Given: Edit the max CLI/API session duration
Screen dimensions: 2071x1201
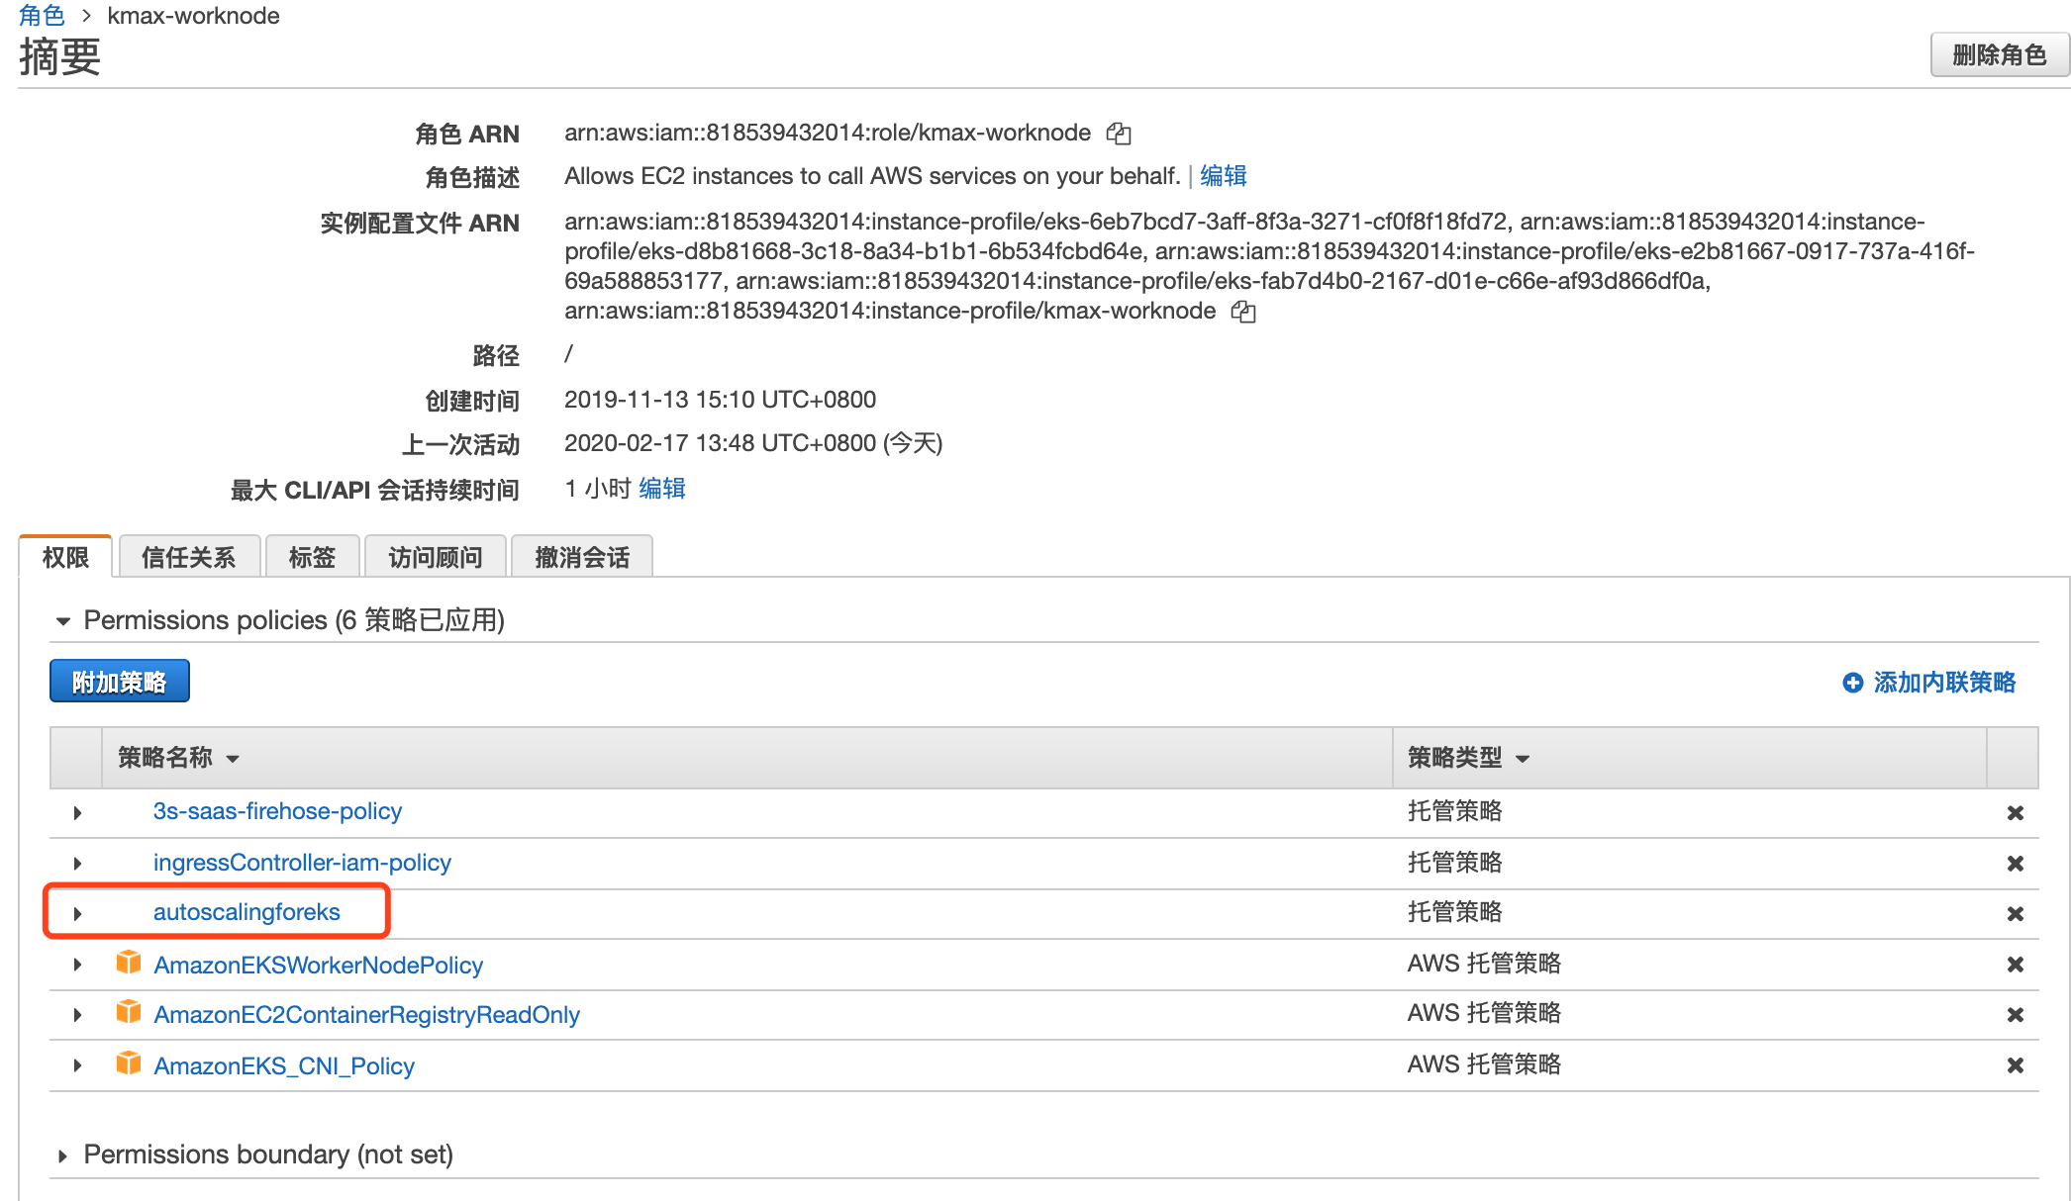Looking at the screenshot, I should click(662, 489).
